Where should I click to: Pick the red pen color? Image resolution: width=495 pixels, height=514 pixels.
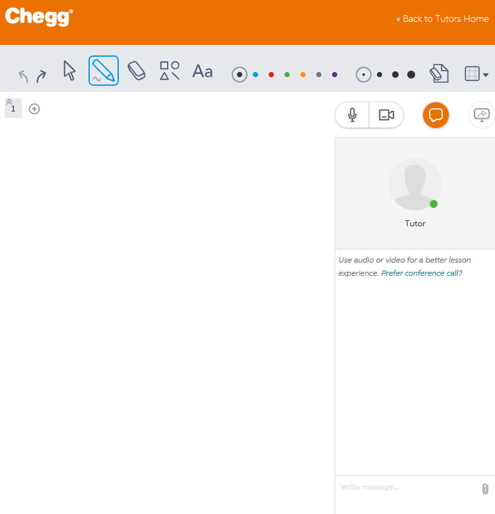tap(271, 75)
